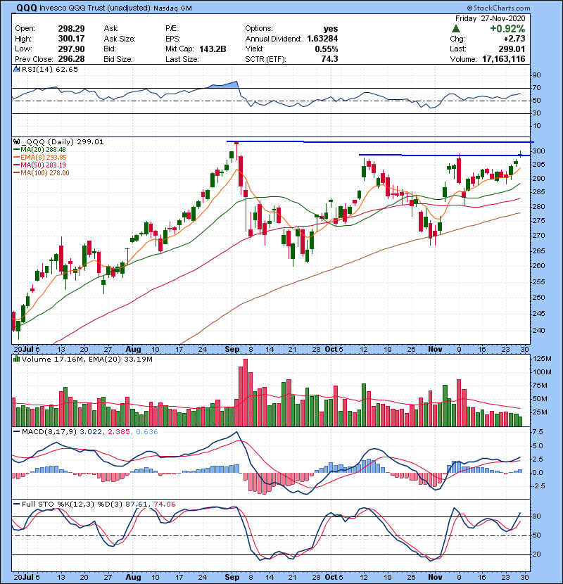Click the Chg value +2.73
Image resolution: width=563 pixels, height=584 pixels.
[514, 39]
